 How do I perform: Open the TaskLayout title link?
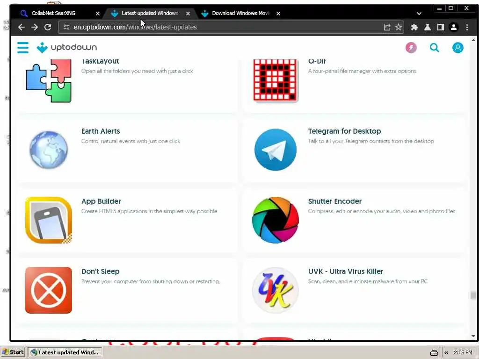[x=100, y=61]
